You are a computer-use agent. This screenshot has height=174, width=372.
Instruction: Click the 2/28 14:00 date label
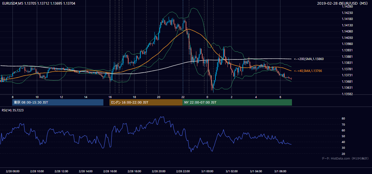[x=86, y=171]
